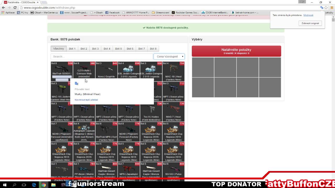335x188 pixels.
Task: Open Task View on the taskbar
Action: tap(24, 185)
